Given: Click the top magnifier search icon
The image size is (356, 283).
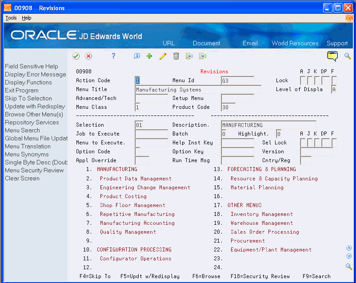Looking at the screenshot, I should tap(348, 56).
